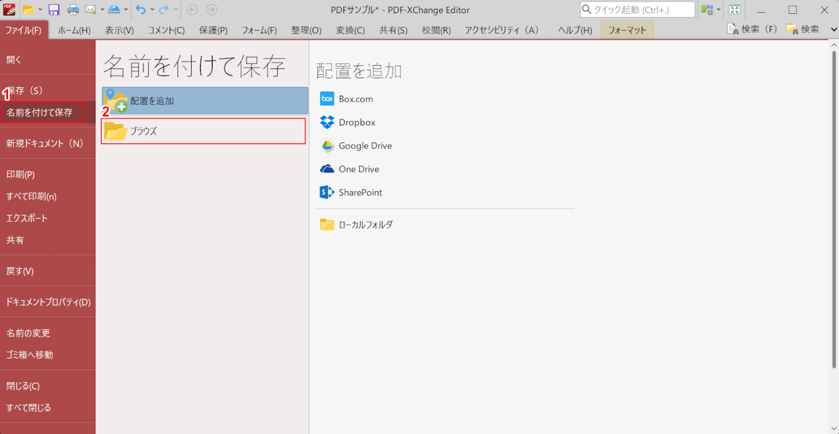Open the フォーマット ribbon tab

(628, 30)
